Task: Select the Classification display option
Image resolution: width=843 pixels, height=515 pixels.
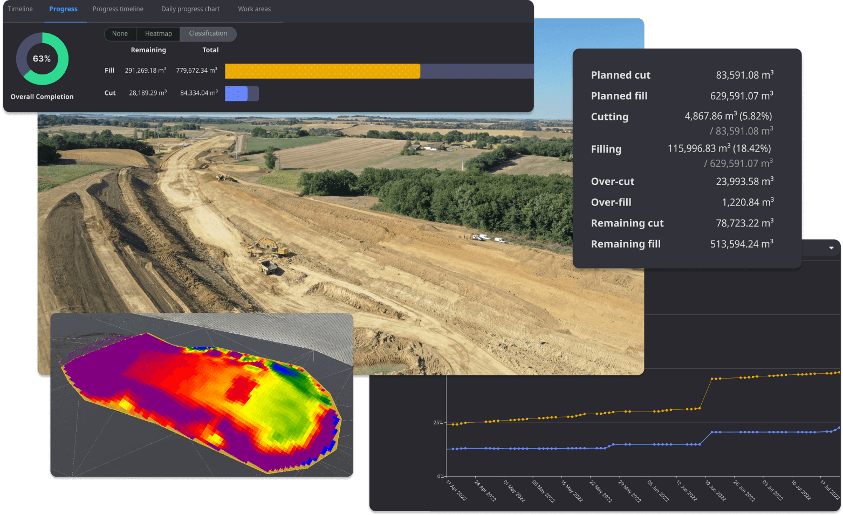Action: pos(208,33)
